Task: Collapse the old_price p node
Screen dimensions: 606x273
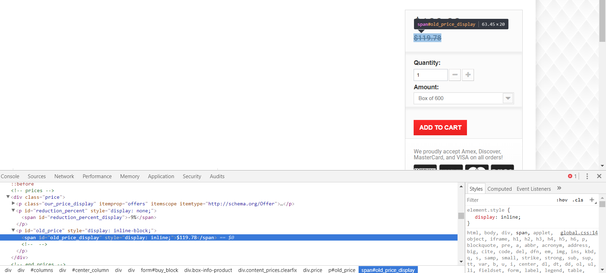Action: click(x=13, y=230)
